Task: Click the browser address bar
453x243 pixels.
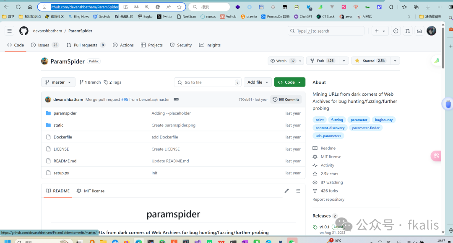Action: (112, 7)
